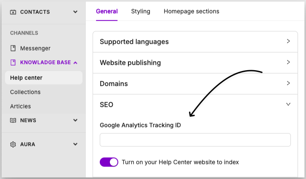Select the General tab
Screen dimensions: 306x179
pyautogui.click(x=107, y=11)
